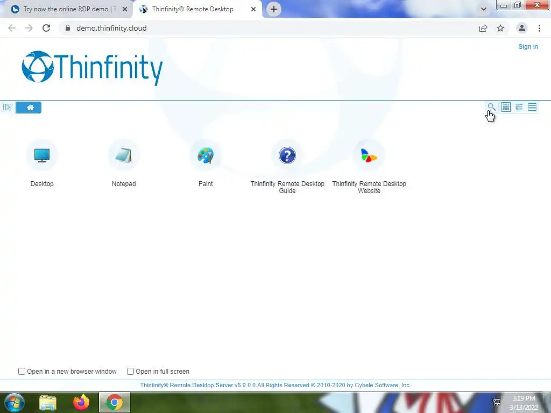
Task: Click the Notepad label text
Action: click(x=124, y=184)
